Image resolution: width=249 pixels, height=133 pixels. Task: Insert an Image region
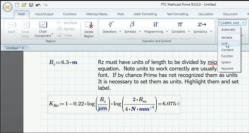point(64,35)
